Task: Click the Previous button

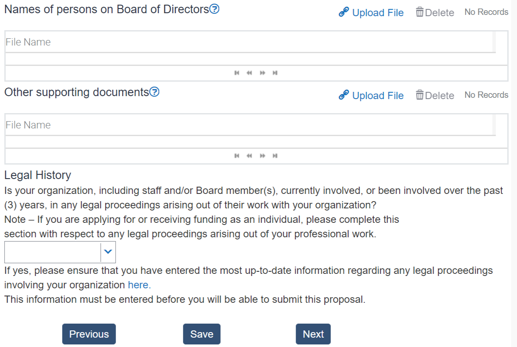Action: point(89,334)
